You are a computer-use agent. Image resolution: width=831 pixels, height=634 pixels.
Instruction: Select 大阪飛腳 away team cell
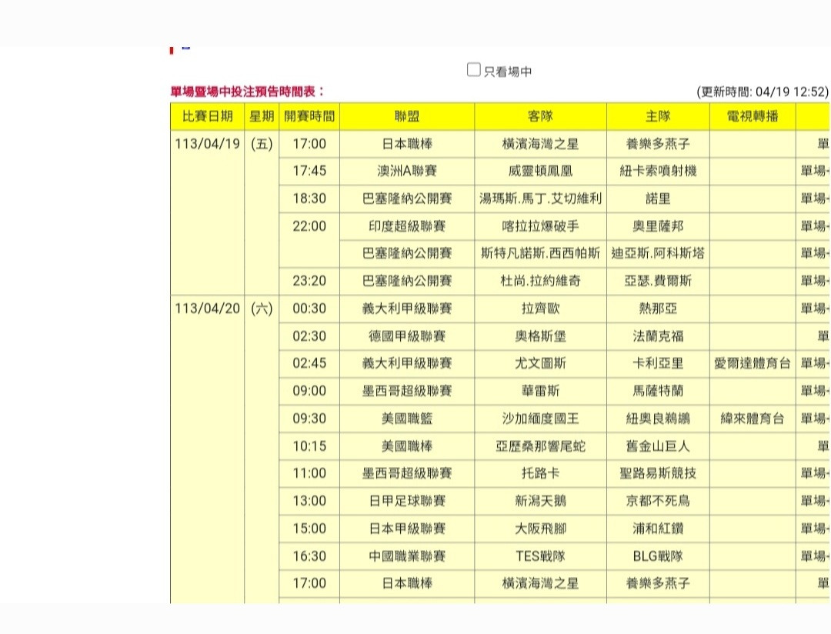(541, 528)
